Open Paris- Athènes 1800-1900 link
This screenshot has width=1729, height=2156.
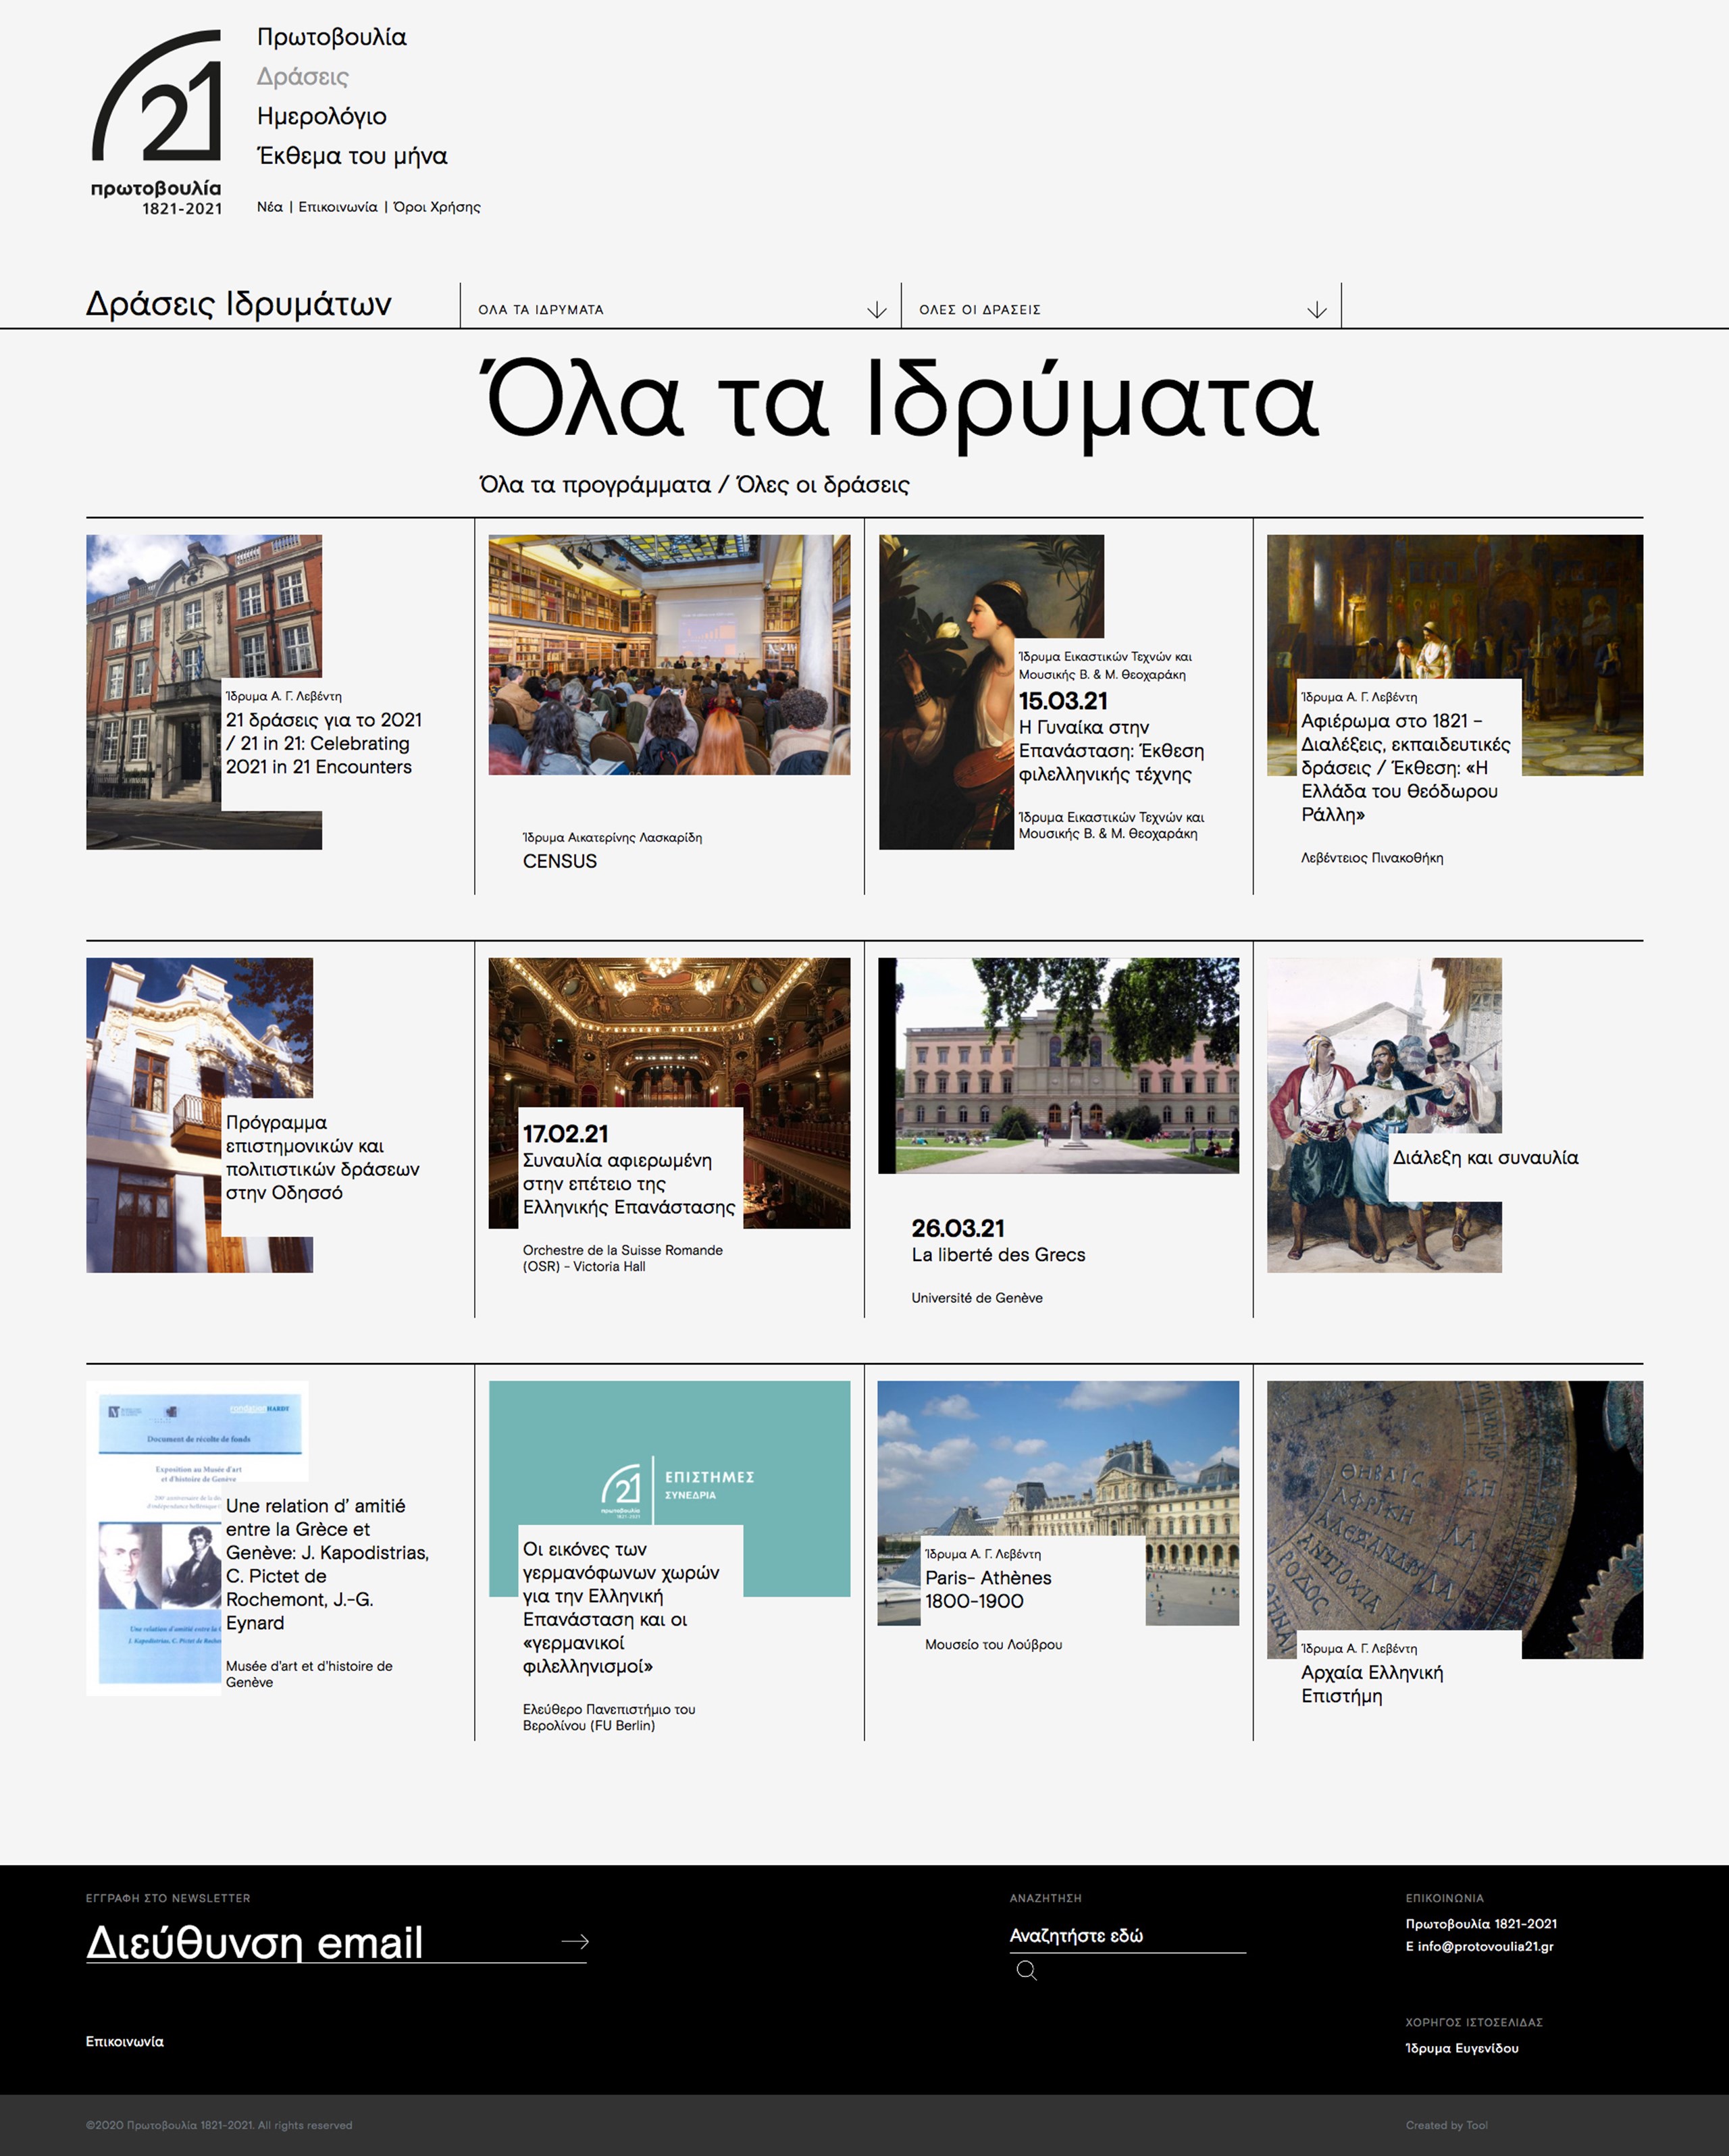(x=988, y=1589)
